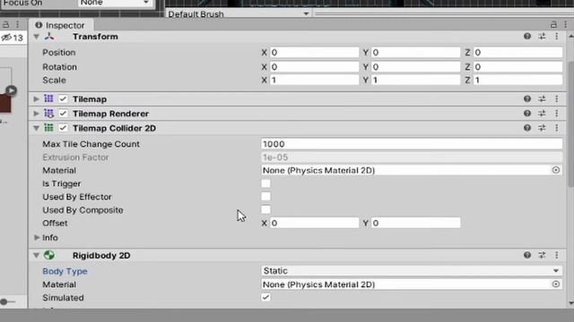
Task: Click the Scale Z field
Action: (x=518, y=80)
